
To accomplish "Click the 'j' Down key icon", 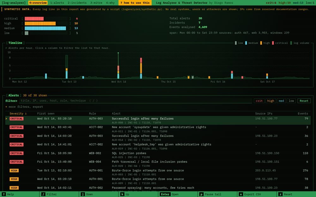I will pyautogui.click(x=83, y=194).
